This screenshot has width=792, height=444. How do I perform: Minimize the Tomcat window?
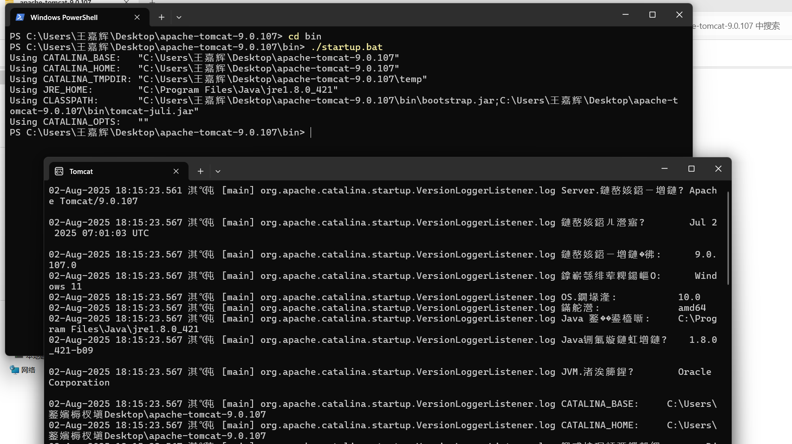click(664, 169)
